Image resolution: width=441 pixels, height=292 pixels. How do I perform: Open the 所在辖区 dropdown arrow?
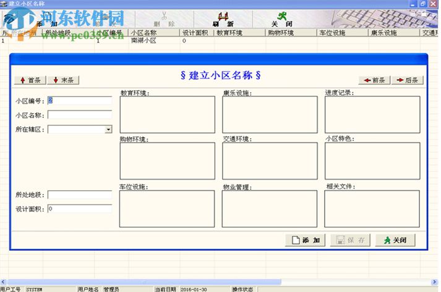[108, 130]
